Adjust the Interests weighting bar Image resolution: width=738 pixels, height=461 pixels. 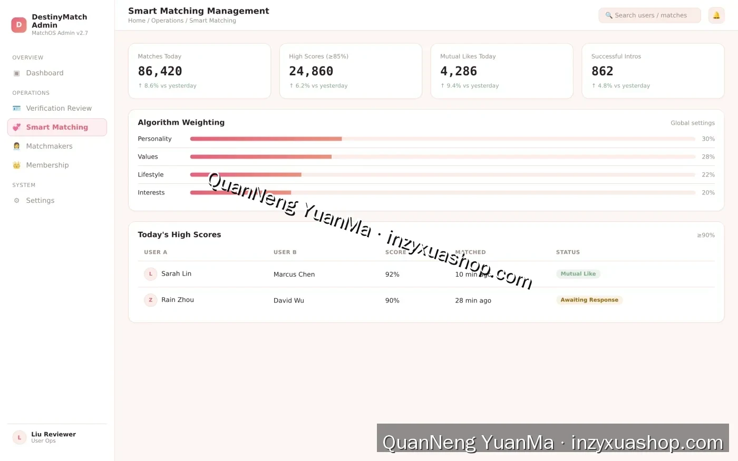[x=443, y=193]
